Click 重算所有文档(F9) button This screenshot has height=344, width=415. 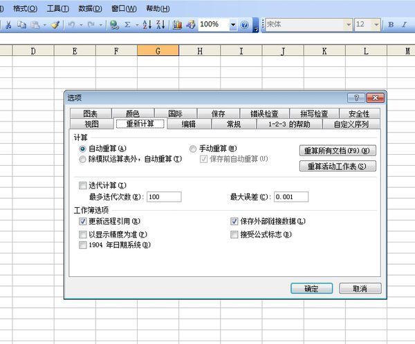click(x=338, y=151)
